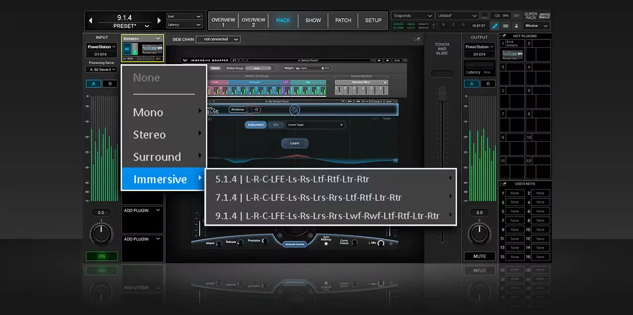Click the detach plugin window icon
Viewport: 633px width, 315px height.
pos(417,39)
